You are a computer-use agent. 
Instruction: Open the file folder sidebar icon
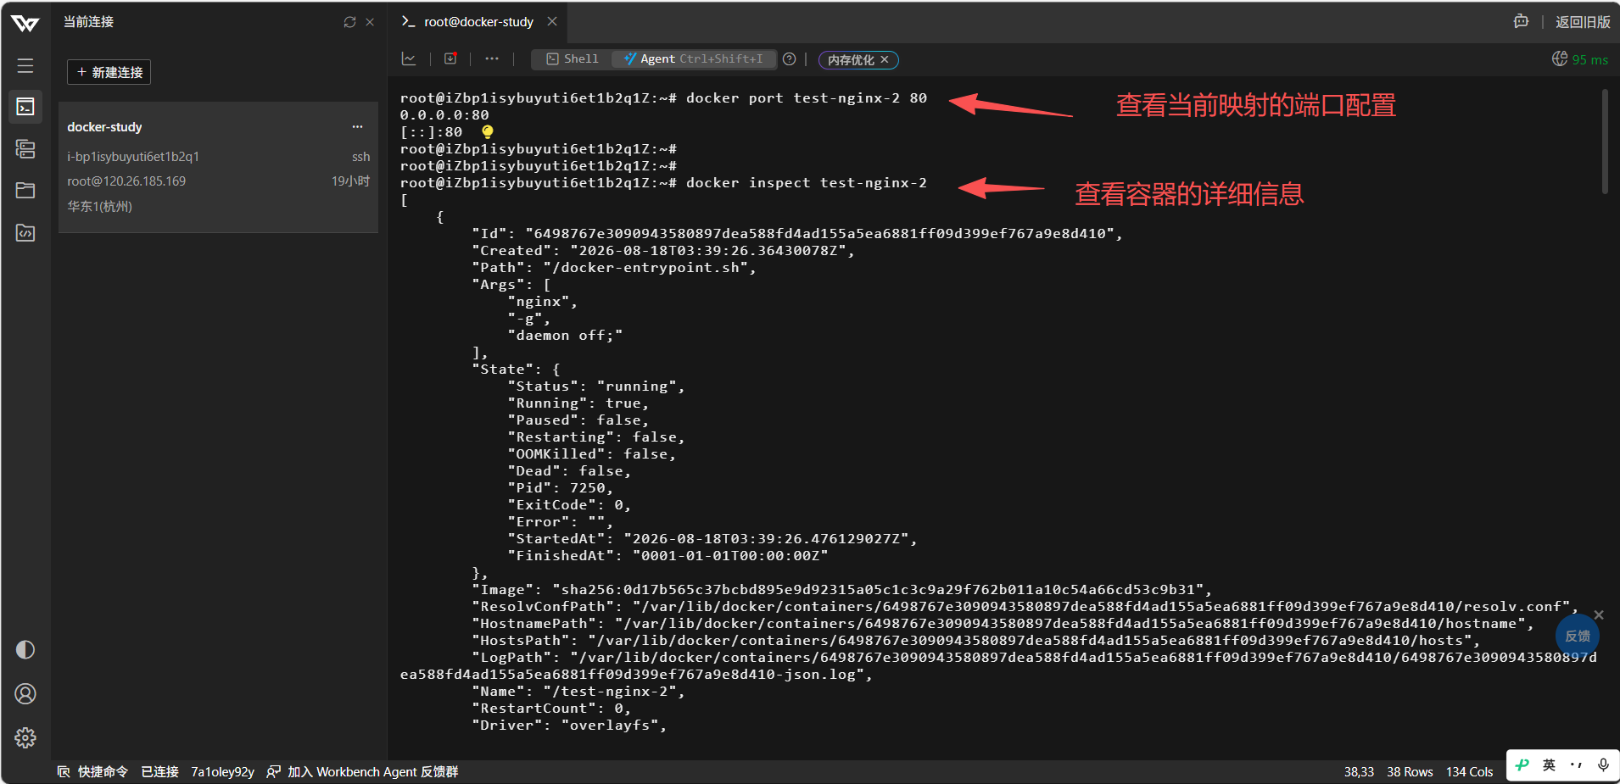[25, 190]
